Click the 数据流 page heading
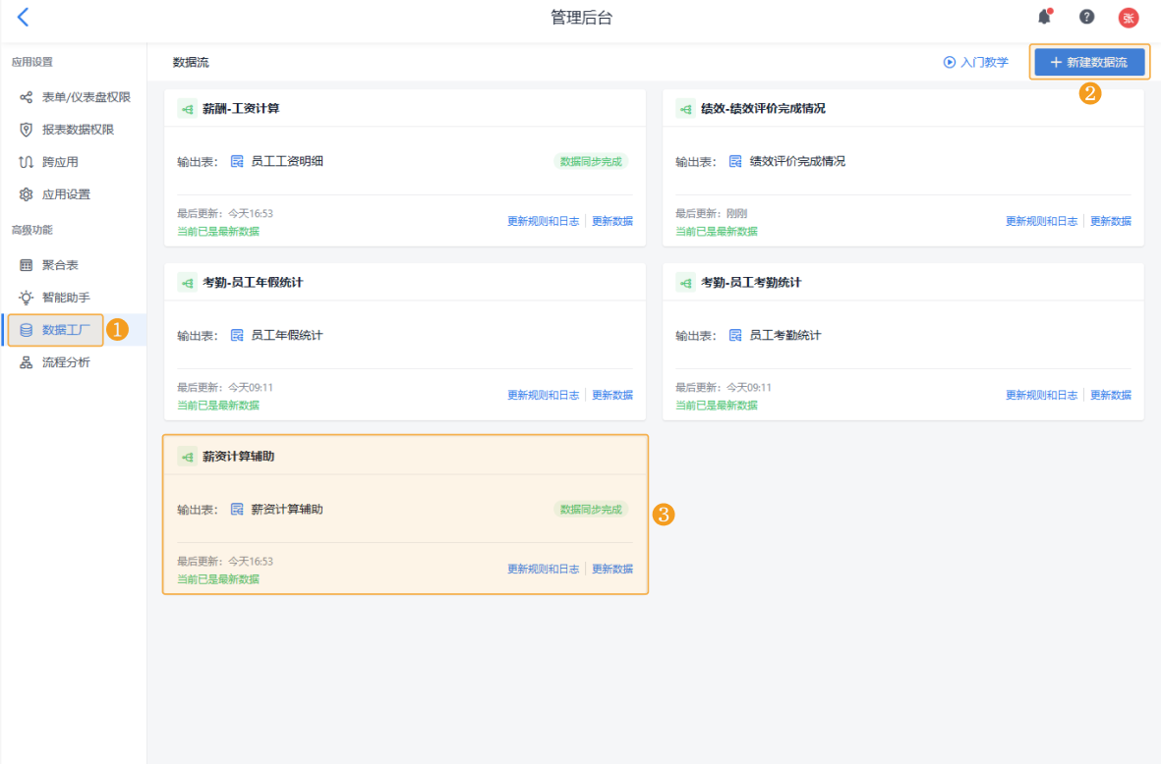This screenshot has width=1161, height=764. [191, 62]
